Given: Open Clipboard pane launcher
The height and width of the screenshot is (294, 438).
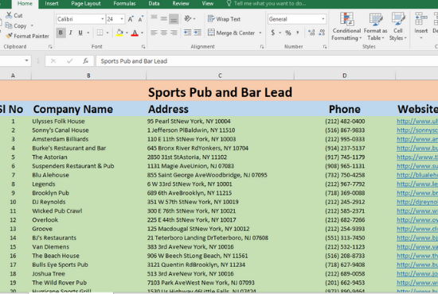Looking at the screenshot, I should [50, 47].
